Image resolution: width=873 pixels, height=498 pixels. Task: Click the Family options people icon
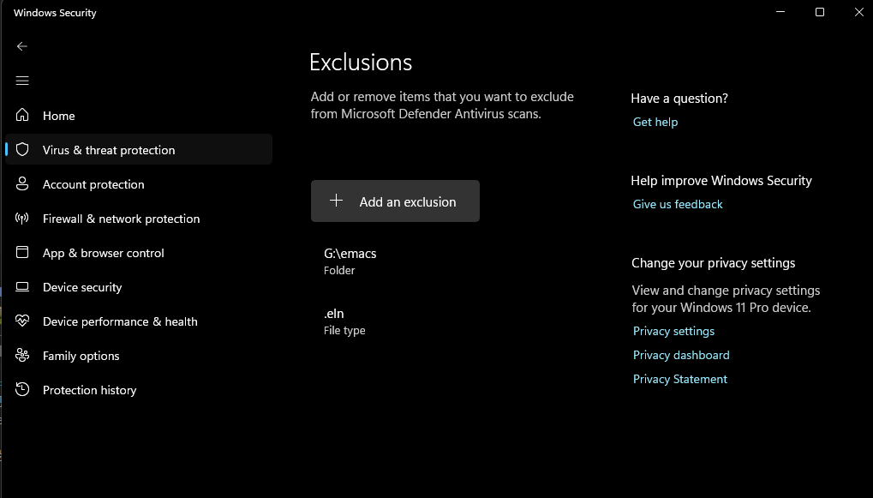click(22, 356)
